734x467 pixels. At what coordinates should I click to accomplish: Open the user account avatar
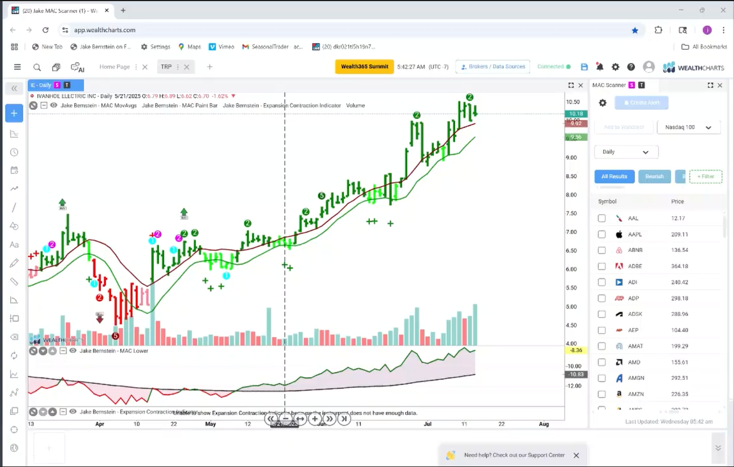tap(649, 67)
